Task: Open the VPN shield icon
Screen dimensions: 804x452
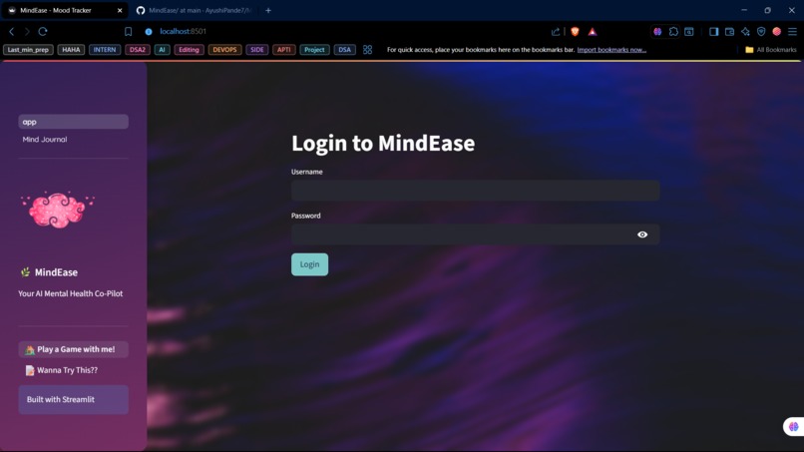Action: [x=761, y=31]
